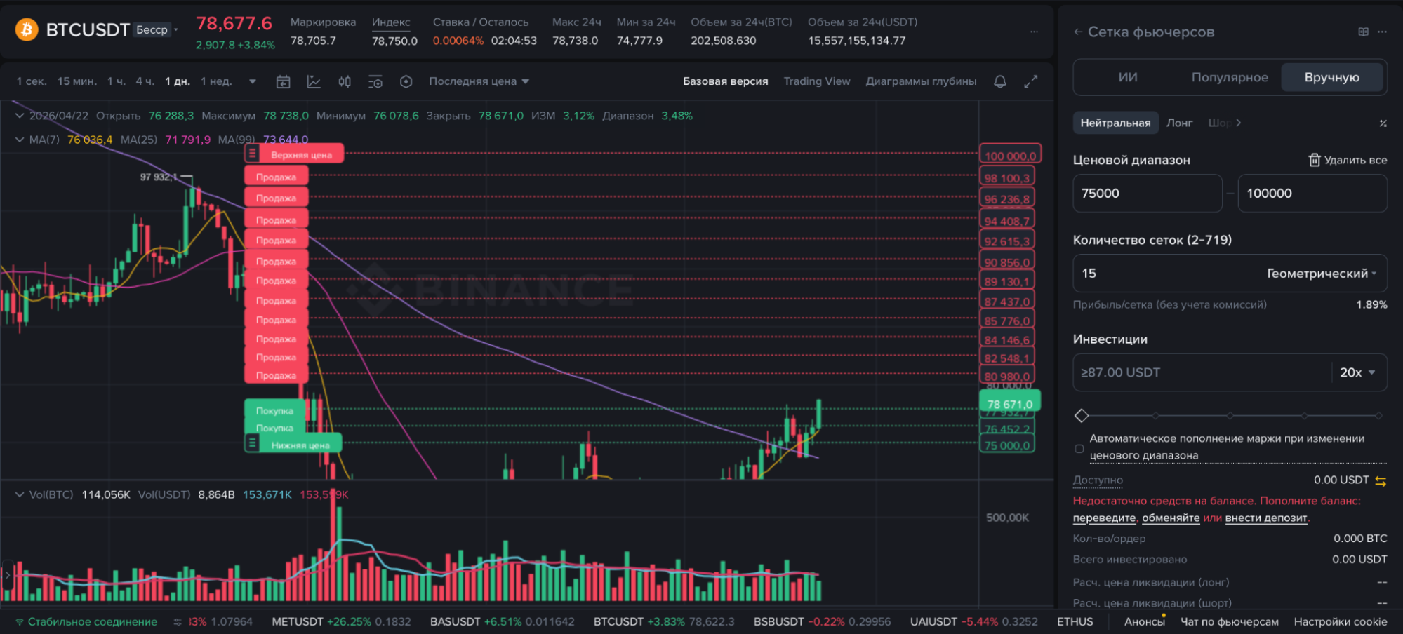Click the line chart type icon
The height and width of the screenshot is (634, 1403).
(x=314, y=81)
